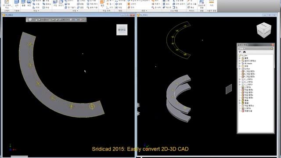Screen dimensions: 281x158
Task: Select the Stitch surface tool
Action: [x=132, y=4]
